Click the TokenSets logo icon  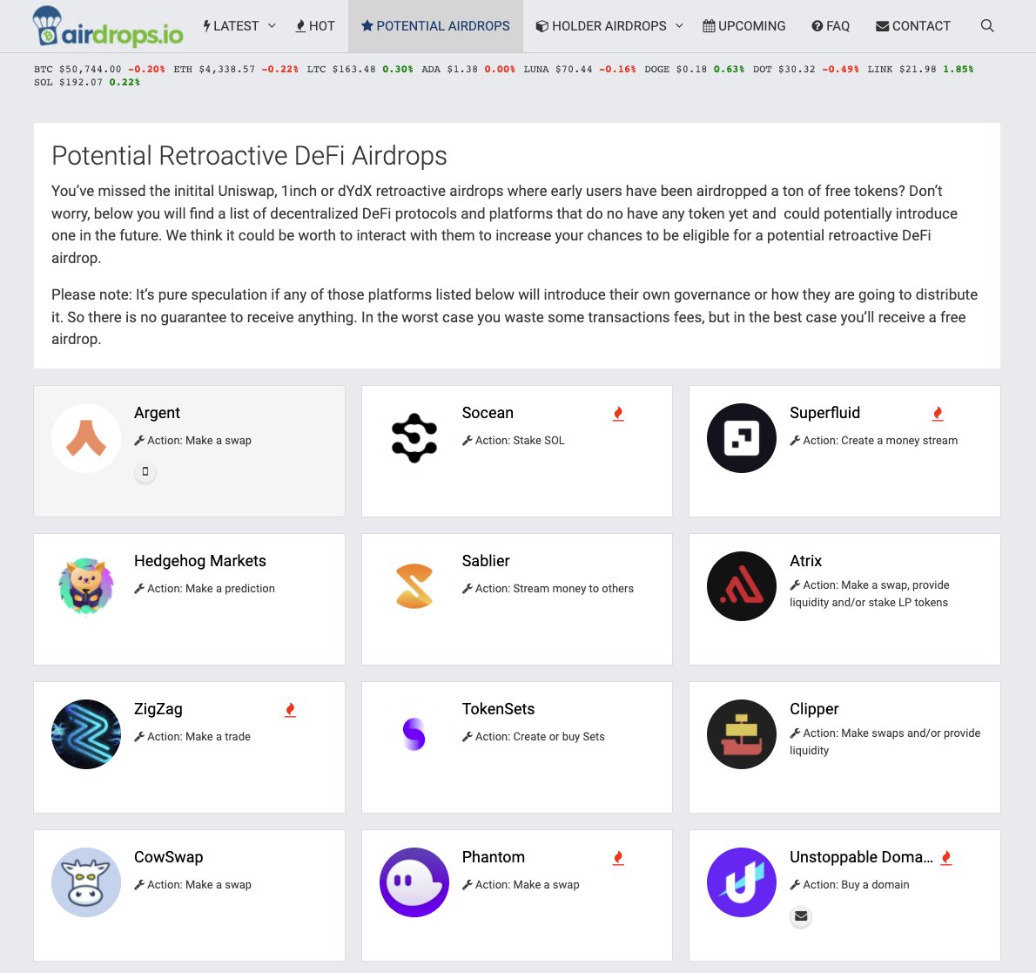click(x=414, y=733)
